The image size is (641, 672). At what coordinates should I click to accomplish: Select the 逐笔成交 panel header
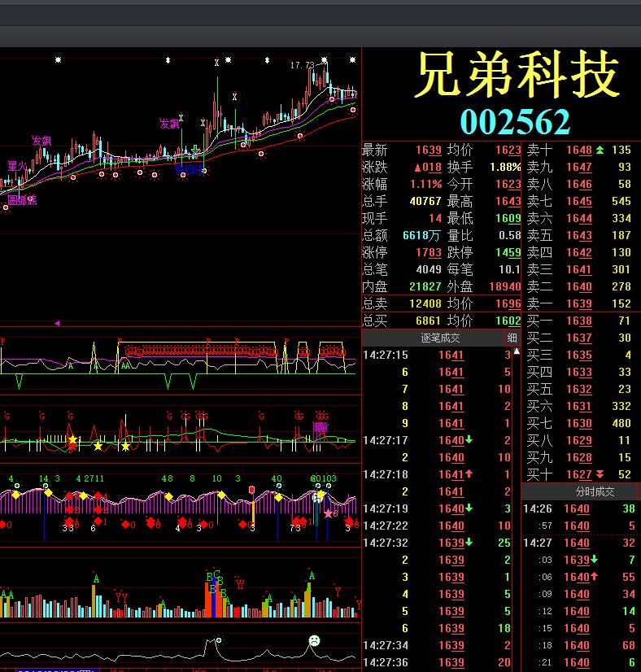440,338
